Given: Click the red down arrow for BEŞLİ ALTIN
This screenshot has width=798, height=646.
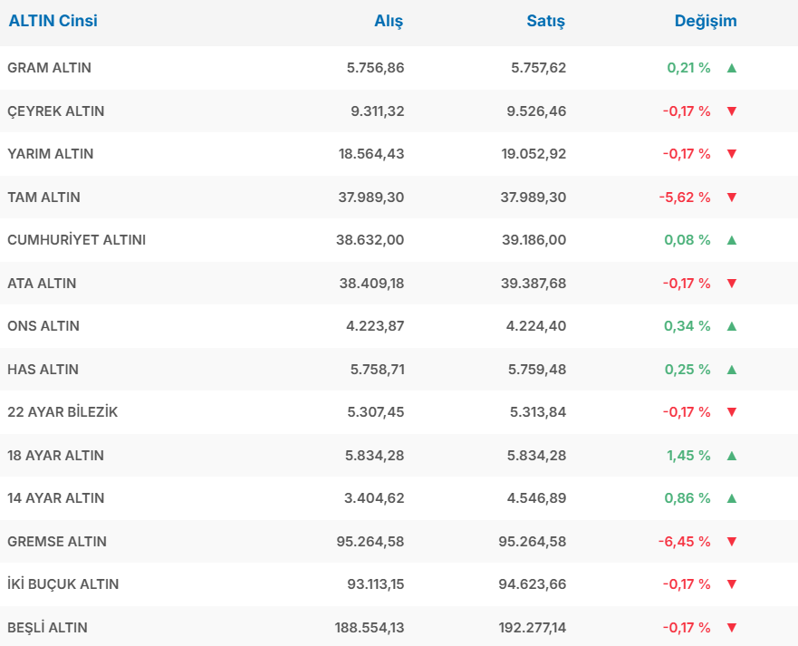Looking at the screenshot, I should pyautogui.click(x=732, y=628).
